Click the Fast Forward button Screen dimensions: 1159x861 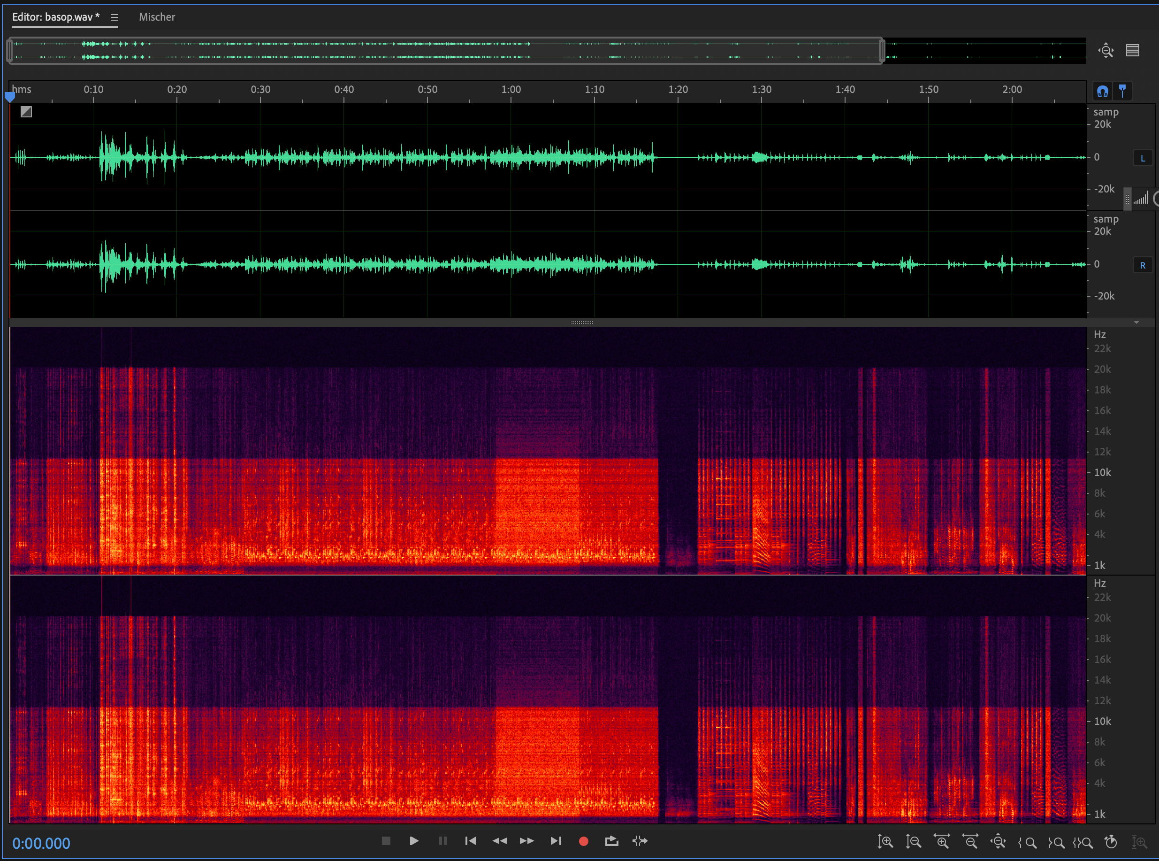526,841
